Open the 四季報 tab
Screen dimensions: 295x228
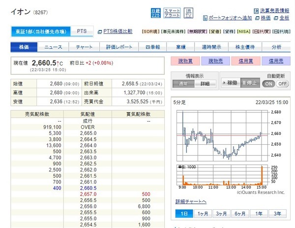152,47
